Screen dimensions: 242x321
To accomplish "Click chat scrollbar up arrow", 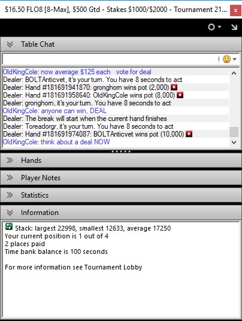I will 234,73.
